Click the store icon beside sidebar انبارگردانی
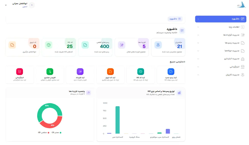Screen dimensions: 249x145 point(243,67)
